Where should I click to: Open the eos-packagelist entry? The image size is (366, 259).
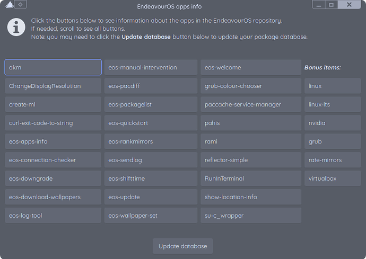[151, 104]
